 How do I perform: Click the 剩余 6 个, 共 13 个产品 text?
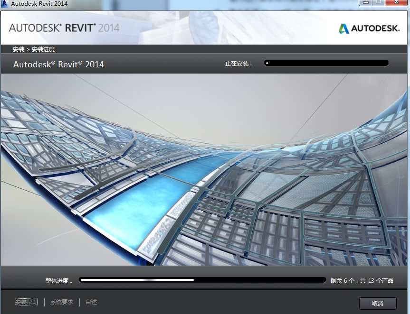tap(362, 281)
